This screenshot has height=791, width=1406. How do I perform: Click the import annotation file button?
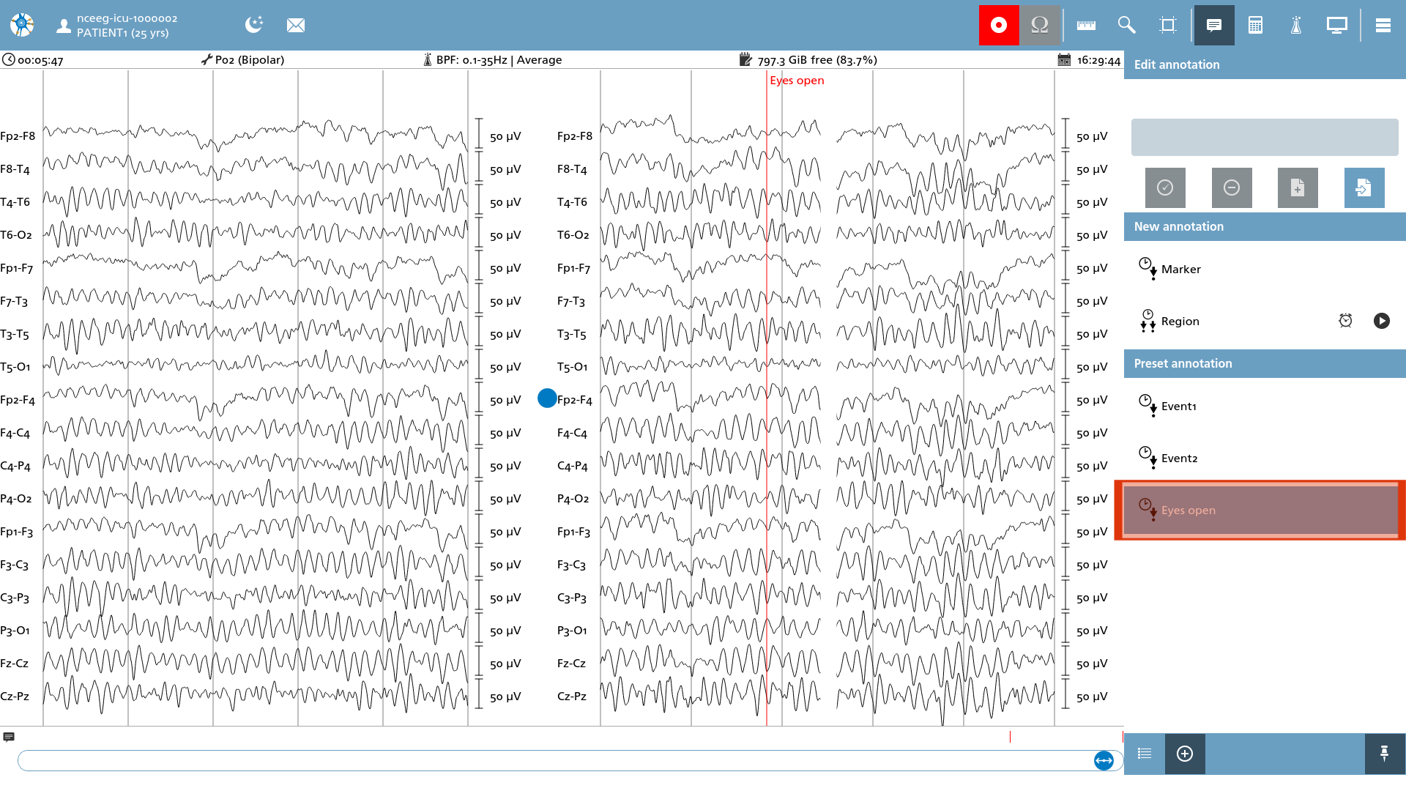pyautogui.click(x=1364, y=187)
